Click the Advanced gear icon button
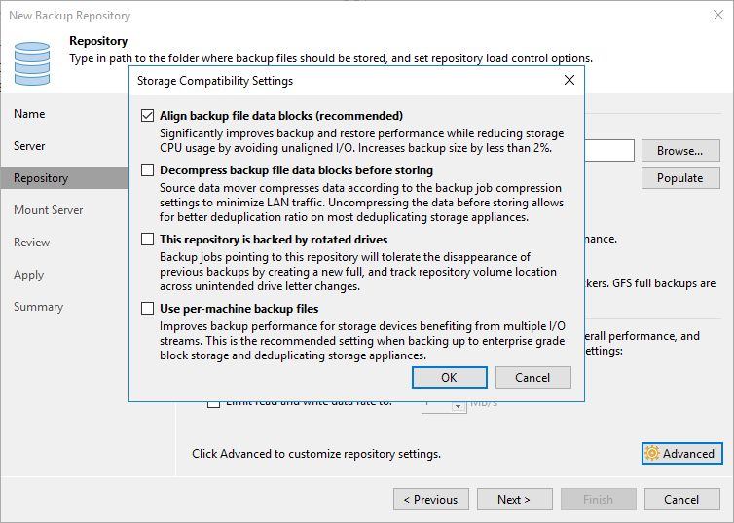Image resolution: width=734 pixels, height=523 pixels. click(x=682, y=453)
